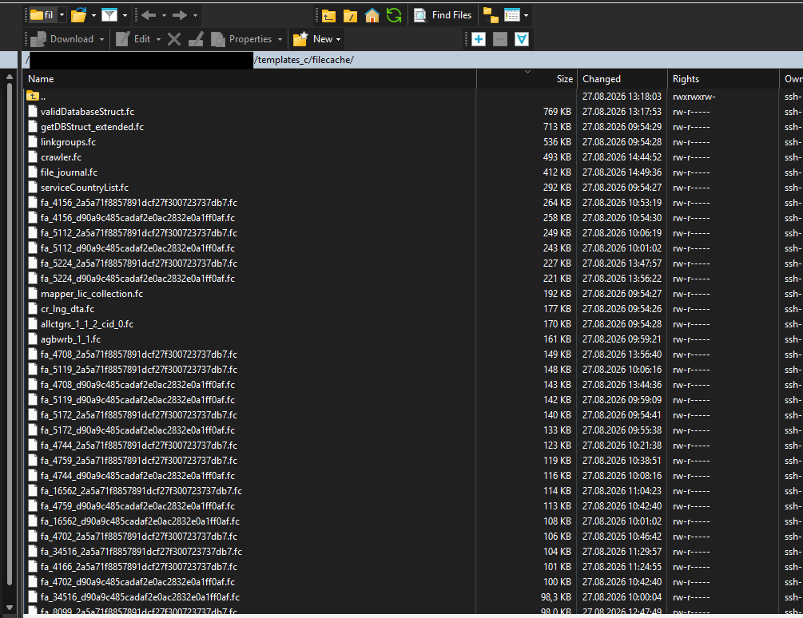Click the Edit button
Screen dimensions: 803x618
133,39
